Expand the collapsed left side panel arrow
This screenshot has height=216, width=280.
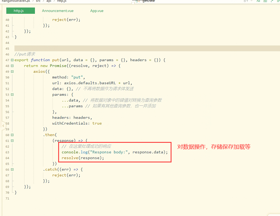(3, 126)
